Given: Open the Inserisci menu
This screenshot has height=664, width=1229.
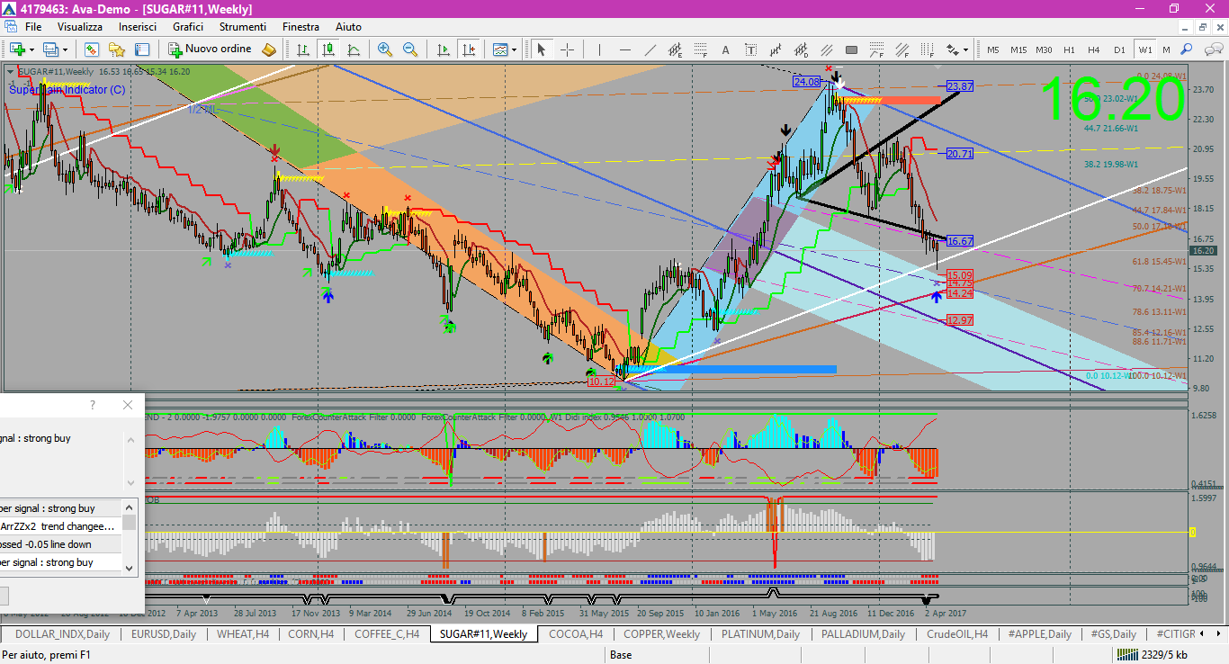Looking at the screenshot, I should pyautogui.click(x=138, y=27).
